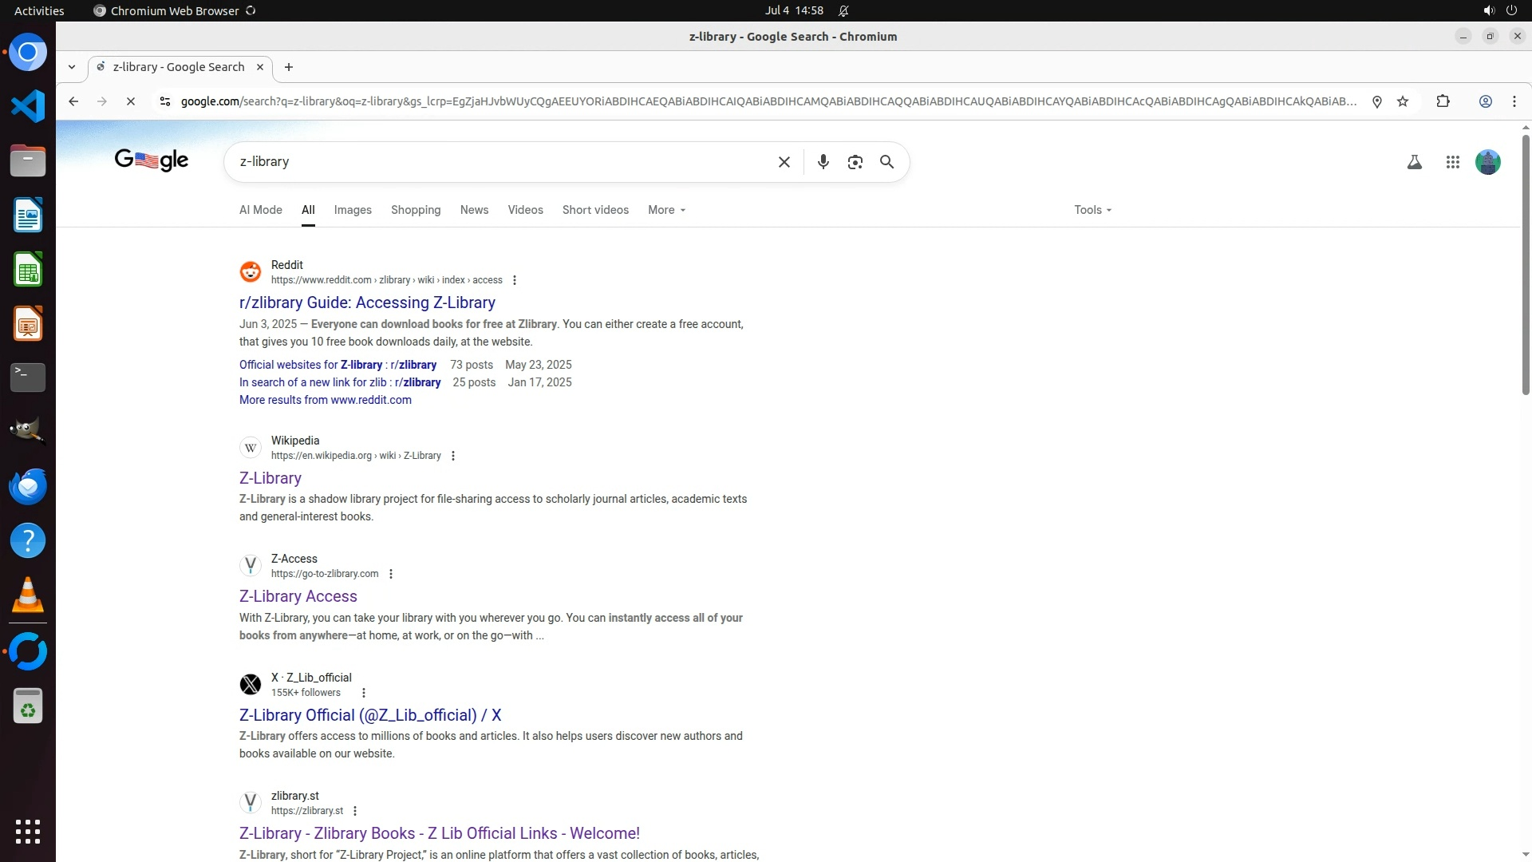Screen dimensions: 1532x862
Task: Expand tab search chevron in tab strip
Action: click(72, 67)
